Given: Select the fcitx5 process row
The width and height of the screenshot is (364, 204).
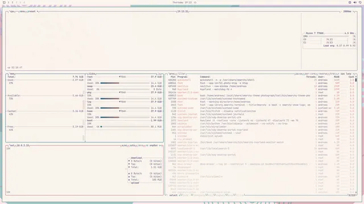Looking at the screenshot, I should pos(261,111).
